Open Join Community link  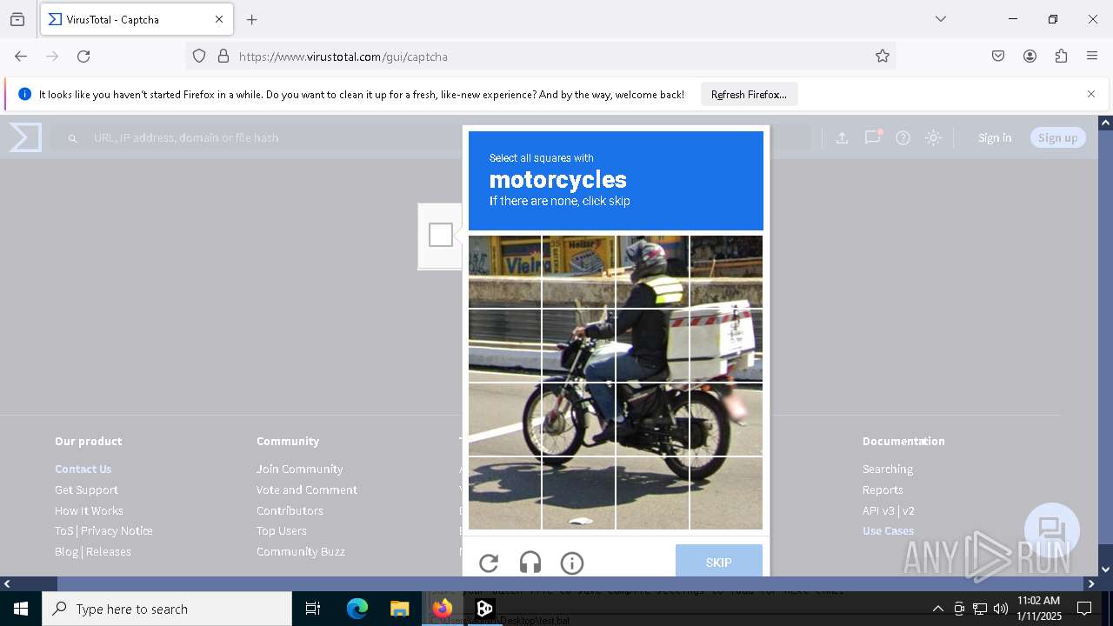pyautogui.click(x=299, y=469)
